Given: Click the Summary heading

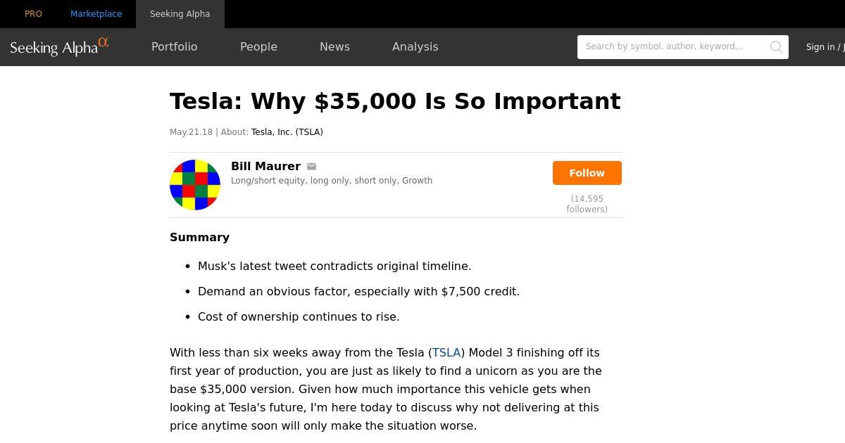Looking at the screenshot, I should click(x=199, y=238).
